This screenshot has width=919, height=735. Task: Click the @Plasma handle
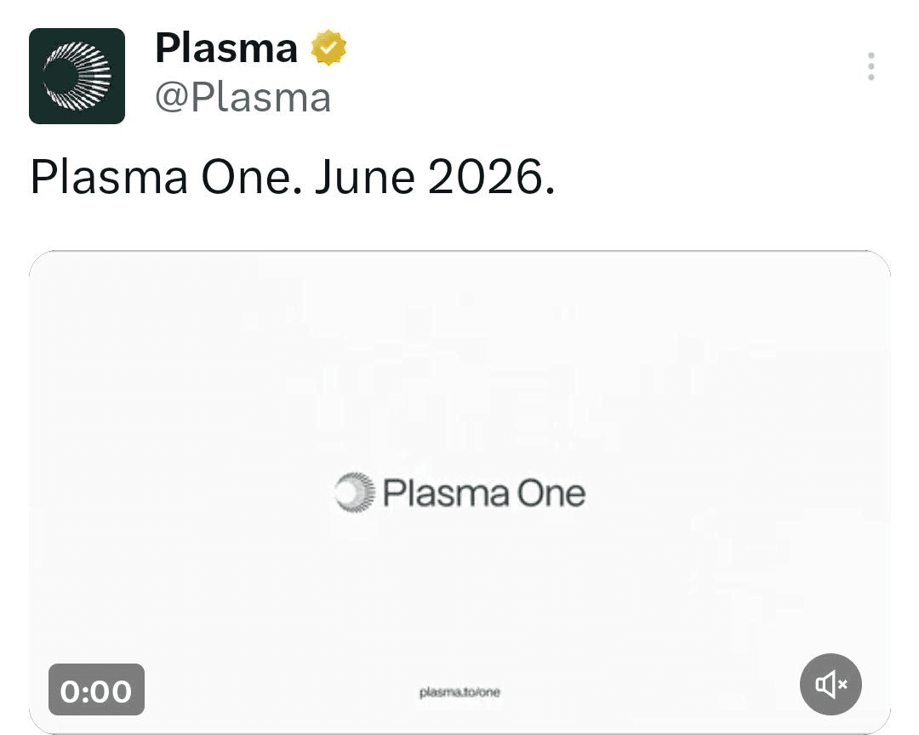pyautogui.click(x=243, y=98)
